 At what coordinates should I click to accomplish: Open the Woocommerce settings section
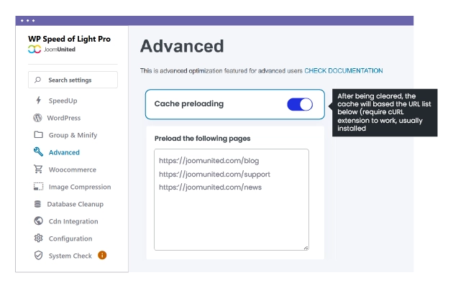(73, 169)
